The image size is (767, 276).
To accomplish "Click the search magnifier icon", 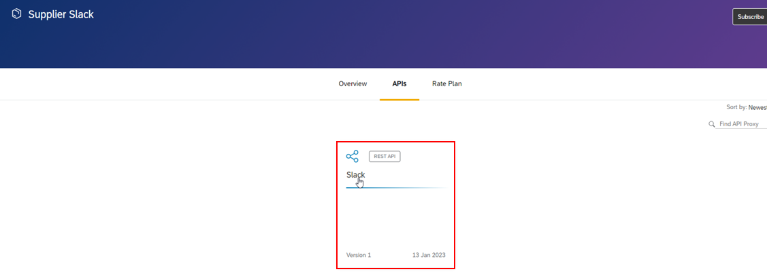I will pyautogui.click(x=712, y=124).
